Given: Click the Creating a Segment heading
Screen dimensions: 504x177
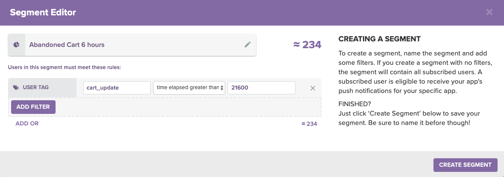Looking at the screenshot, I should coord(379,39).
